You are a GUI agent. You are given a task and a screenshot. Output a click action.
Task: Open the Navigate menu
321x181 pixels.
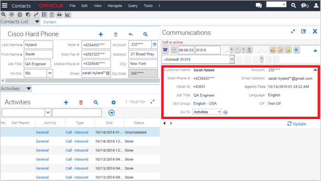tap(114, 6)
